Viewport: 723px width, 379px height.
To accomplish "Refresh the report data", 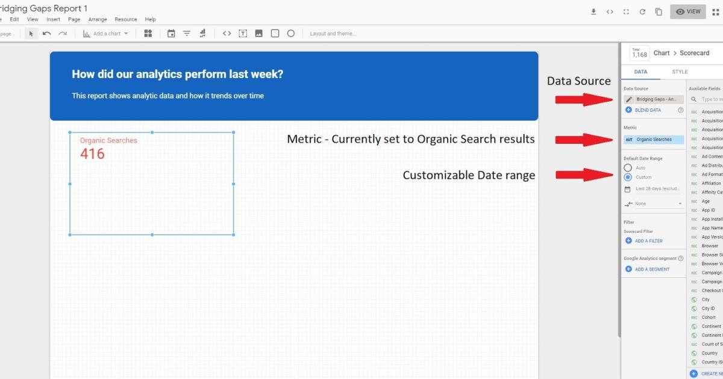I will pos(643,11).
